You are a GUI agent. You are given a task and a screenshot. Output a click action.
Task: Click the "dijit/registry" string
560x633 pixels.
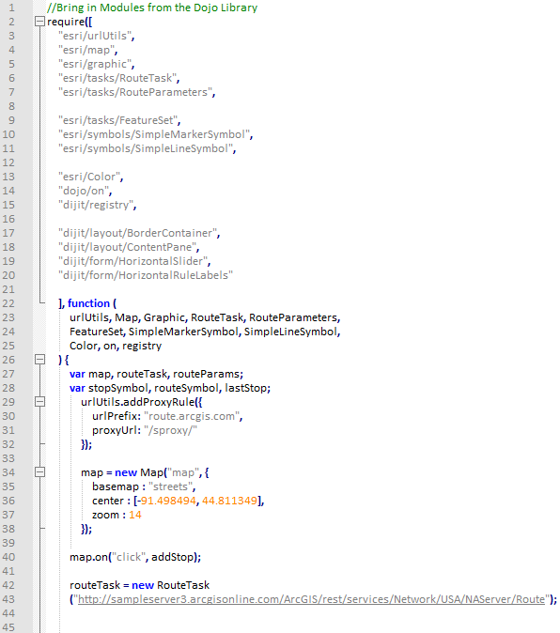pyautogui.click(x=96, y=205)
